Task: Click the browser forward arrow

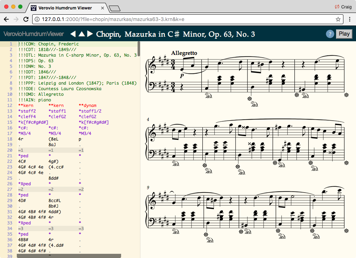Action: [x=16, y=19]
